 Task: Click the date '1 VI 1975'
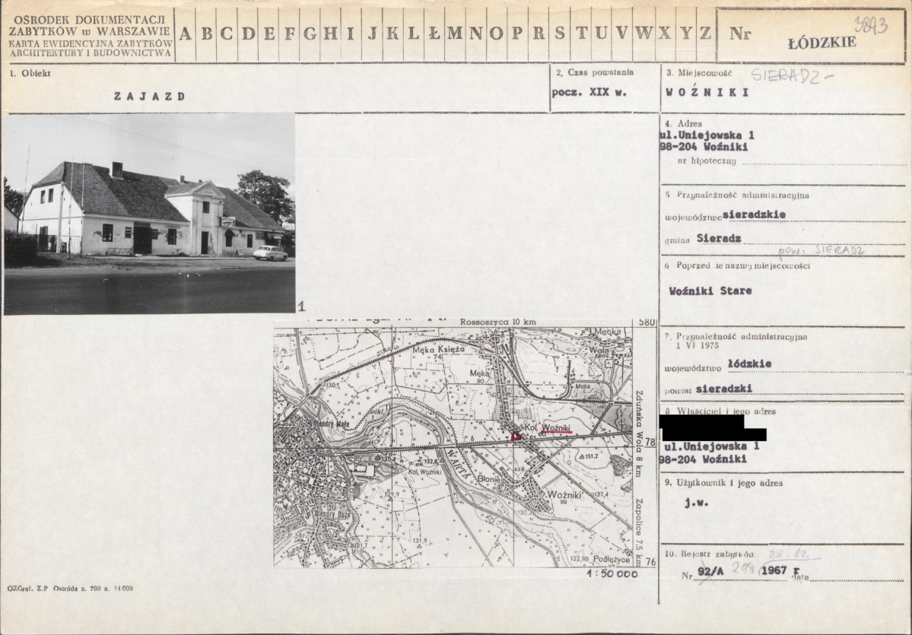[x=698, y=345]
